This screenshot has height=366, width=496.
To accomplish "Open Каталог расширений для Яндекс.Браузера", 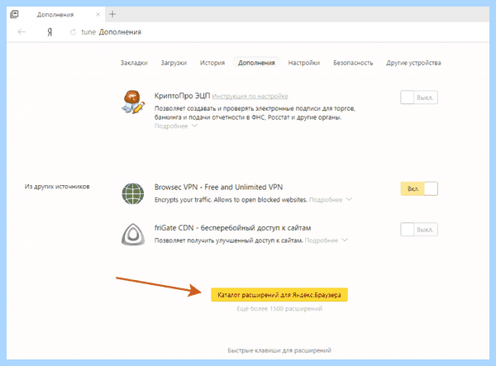I will 279,295.
